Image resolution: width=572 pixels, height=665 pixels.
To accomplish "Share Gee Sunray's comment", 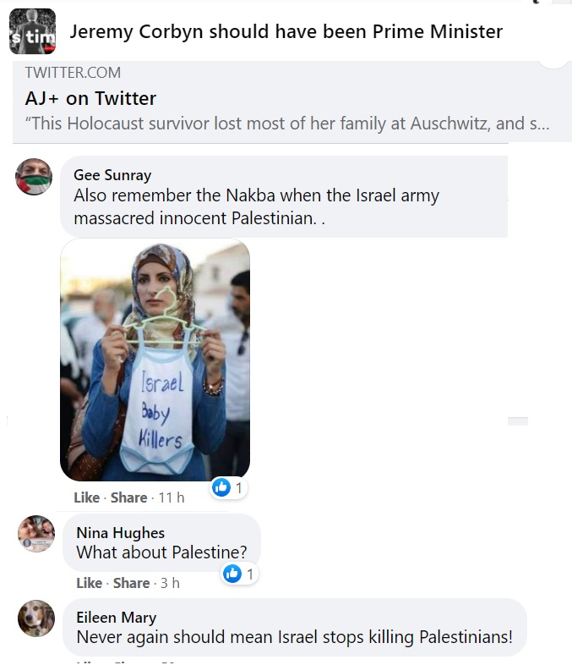I will pos(128,497).
